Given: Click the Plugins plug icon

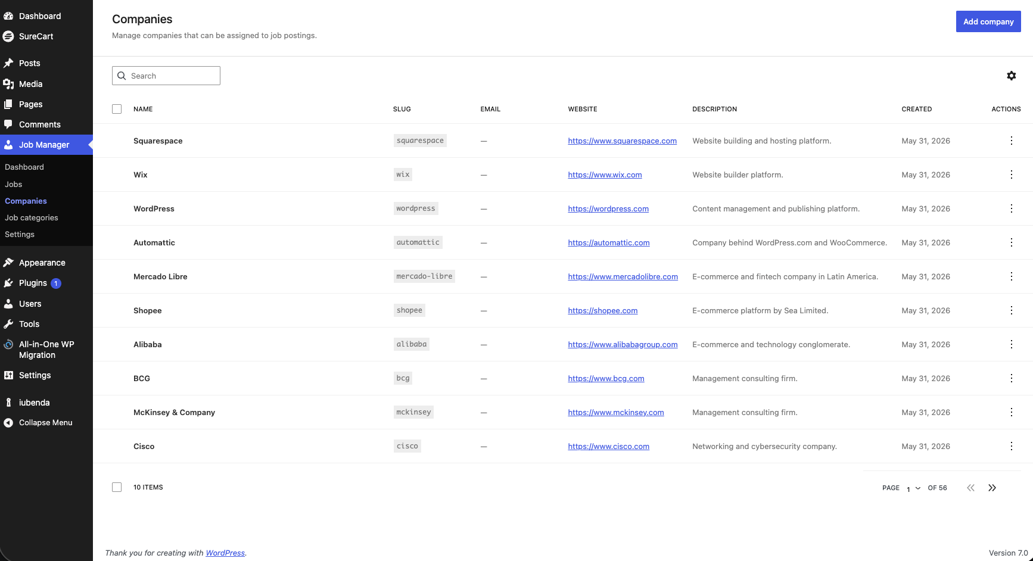Looking at the screenshot, I should (8, 283).
